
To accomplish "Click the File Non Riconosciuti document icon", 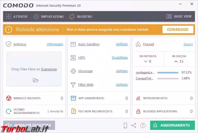I will (x=74, y=111).
